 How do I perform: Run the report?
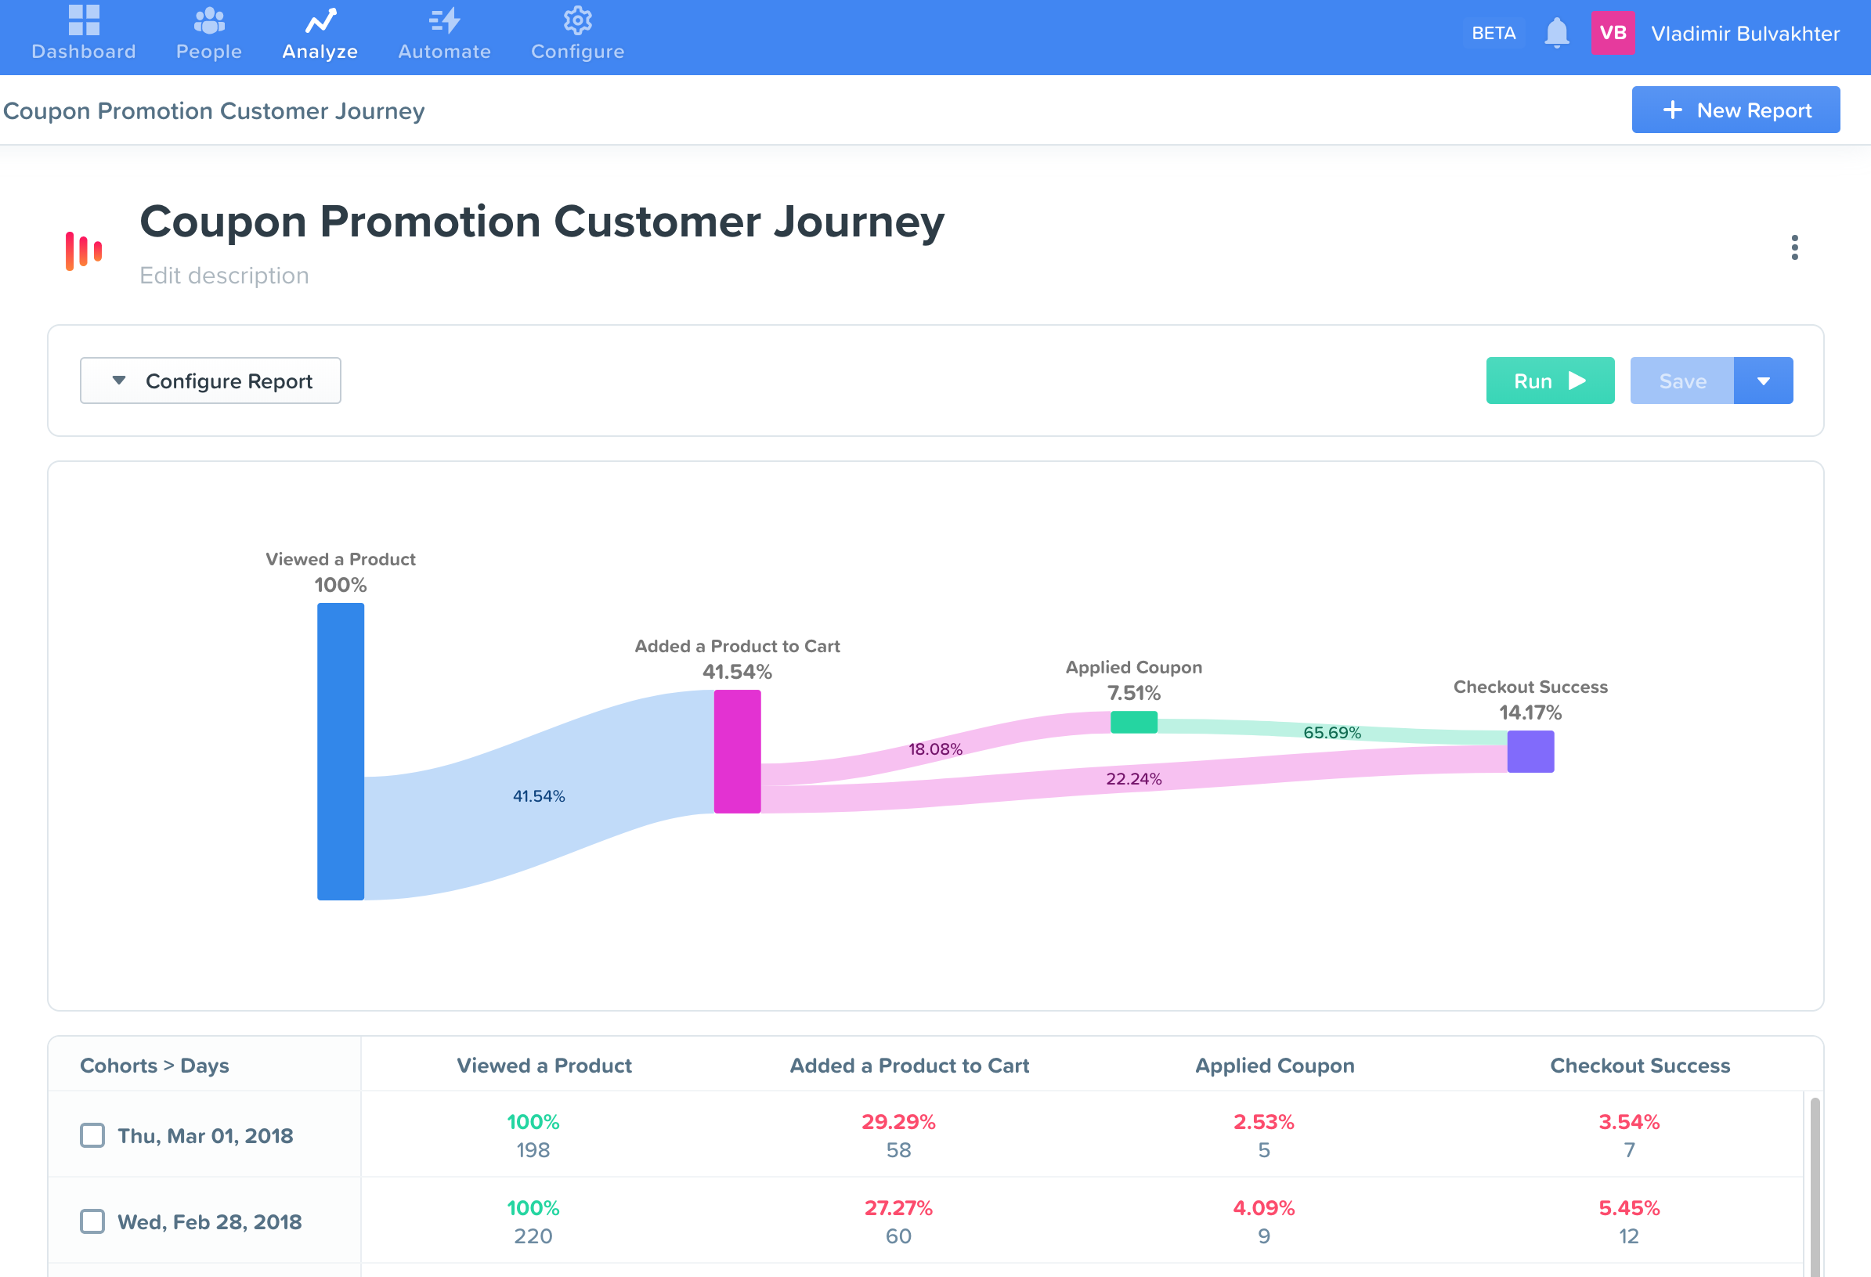pyautogui.click(x=1549, y=380)
